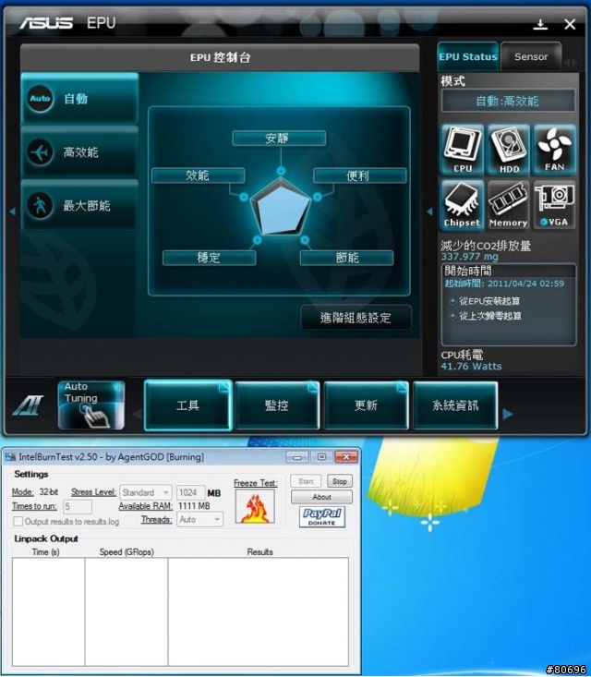
Task: Toggle Output results to results.log checkbox
Action: point(18,522)
